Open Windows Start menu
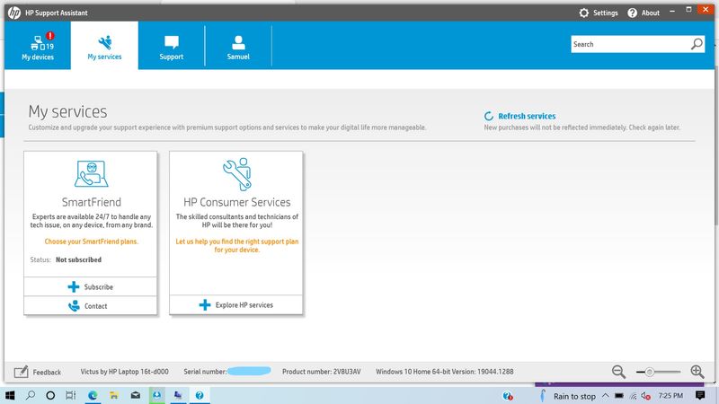Screen dimensions: 719x404 11,395
